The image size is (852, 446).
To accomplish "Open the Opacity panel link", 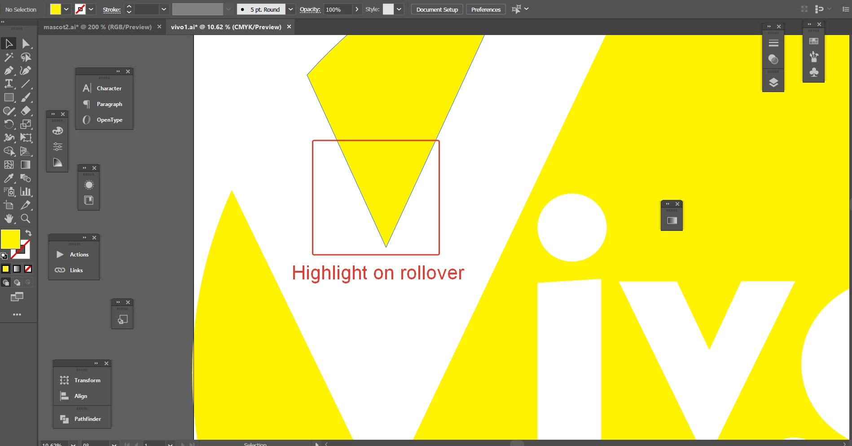I will tap(310, 9).
